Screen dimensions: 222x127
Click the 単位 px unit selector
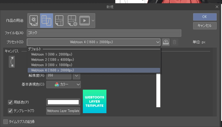click(x=199, y=42)
